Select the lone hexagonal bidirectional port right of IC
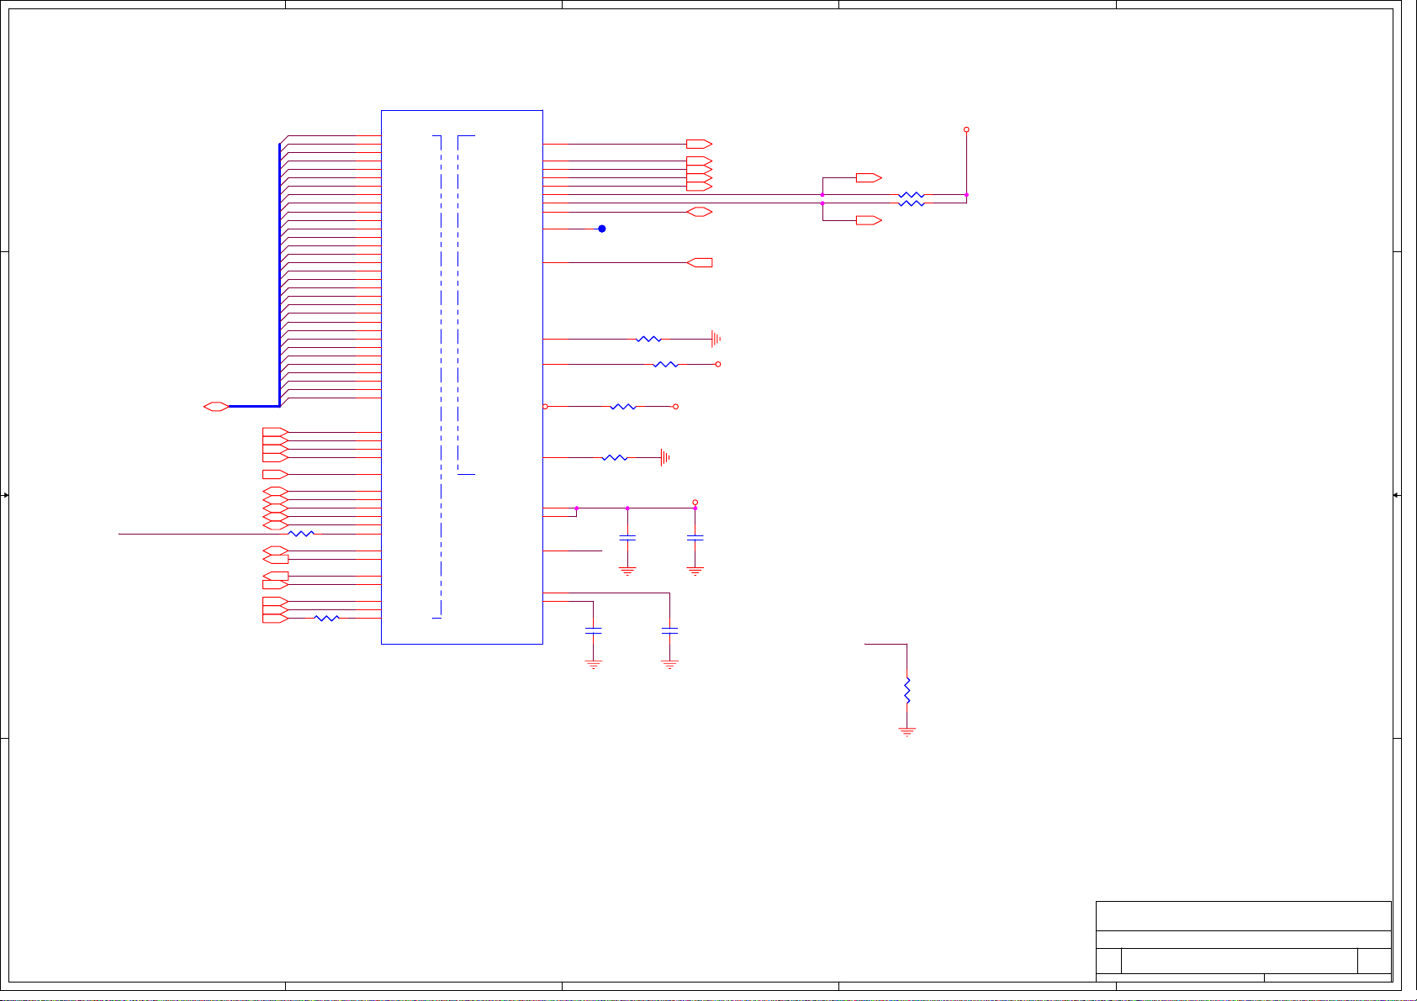 coord(700,212)
